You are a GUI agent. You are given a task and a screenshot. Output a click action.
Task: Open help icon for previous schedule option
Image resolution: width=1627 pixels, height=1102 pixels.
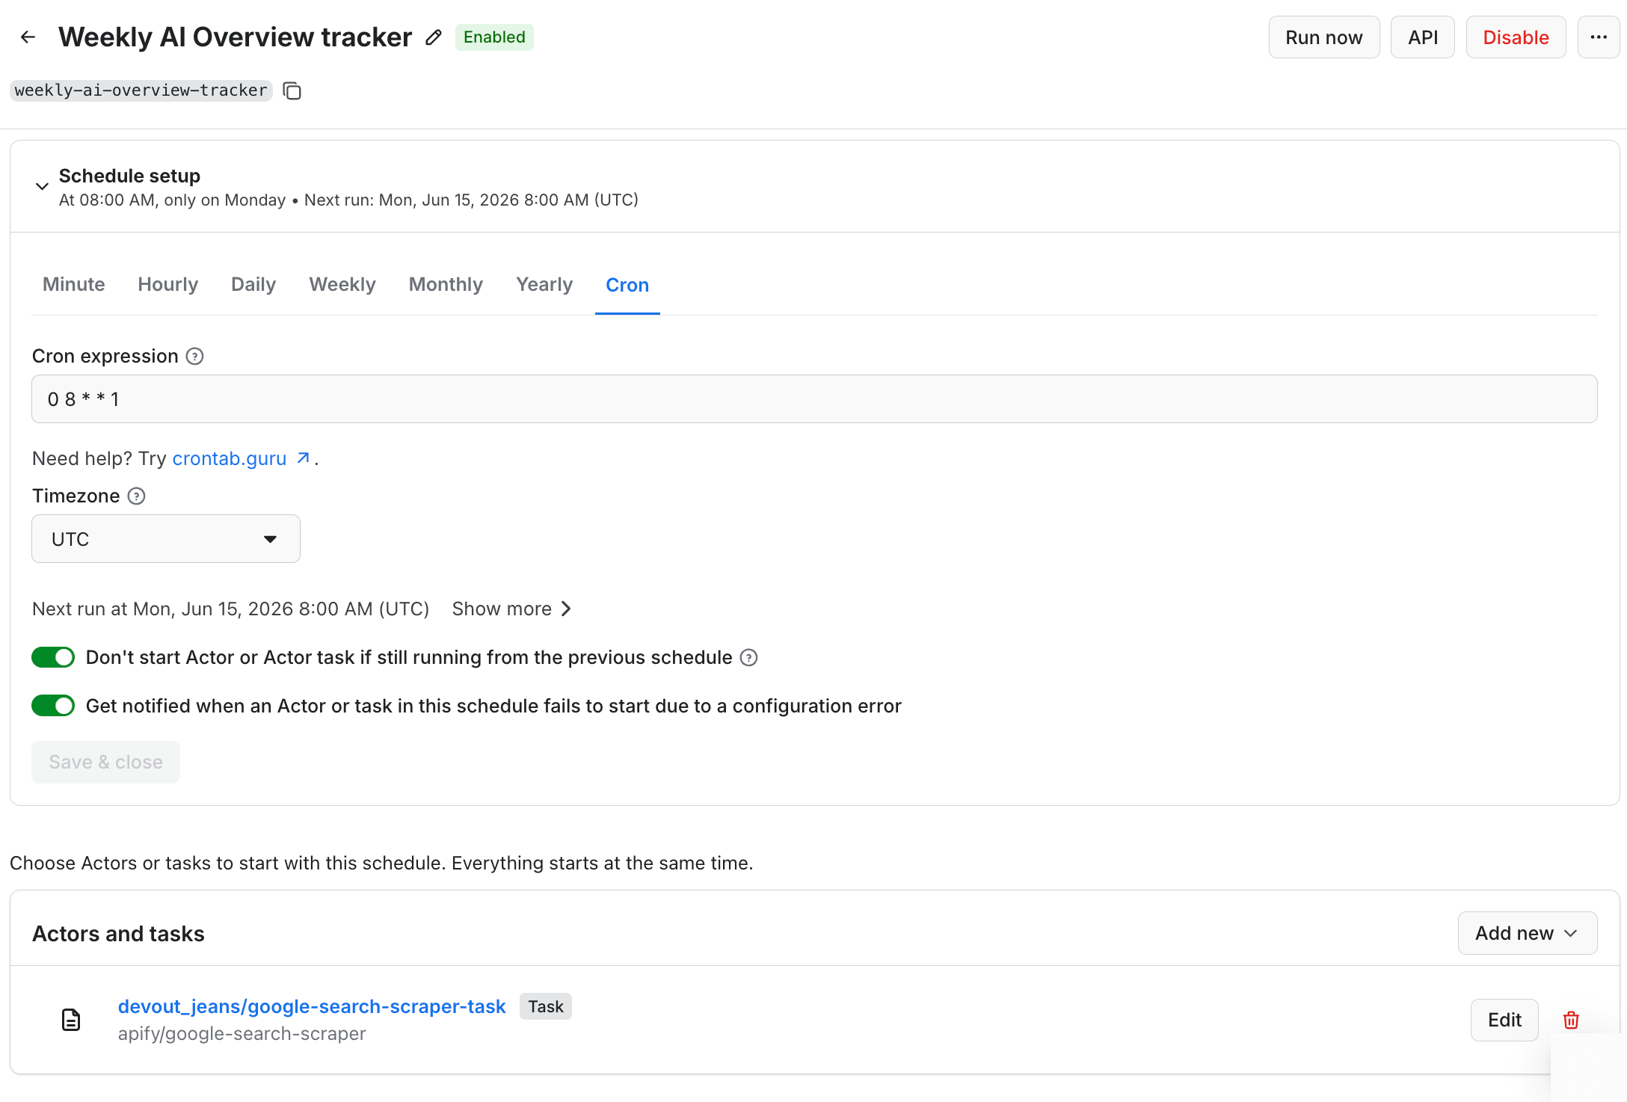pos(748,658)
